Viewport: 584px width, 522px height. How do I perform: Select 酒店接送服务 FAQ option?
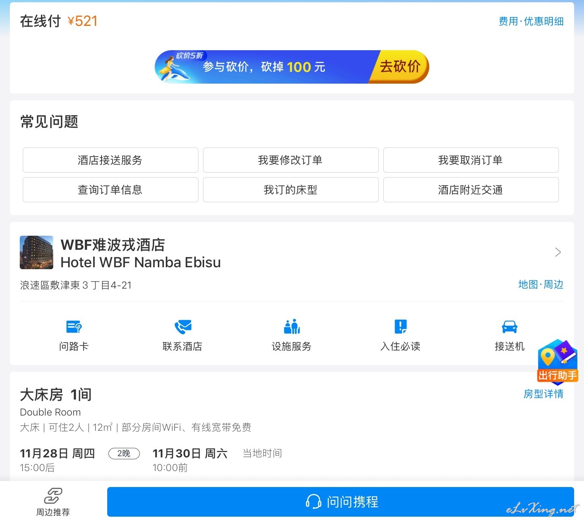[110, 160]
